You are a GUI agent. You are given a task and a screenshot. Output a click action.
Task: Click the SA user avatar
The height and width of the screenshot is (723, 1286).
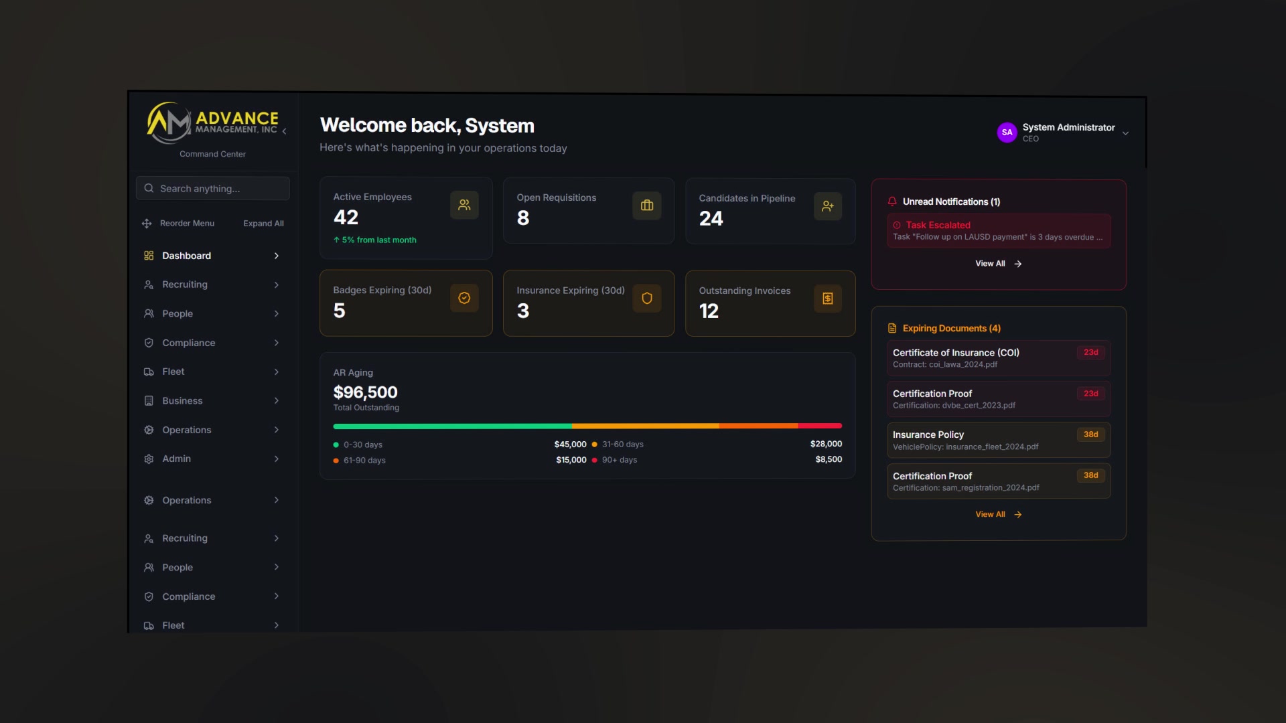pos(1007,133)
